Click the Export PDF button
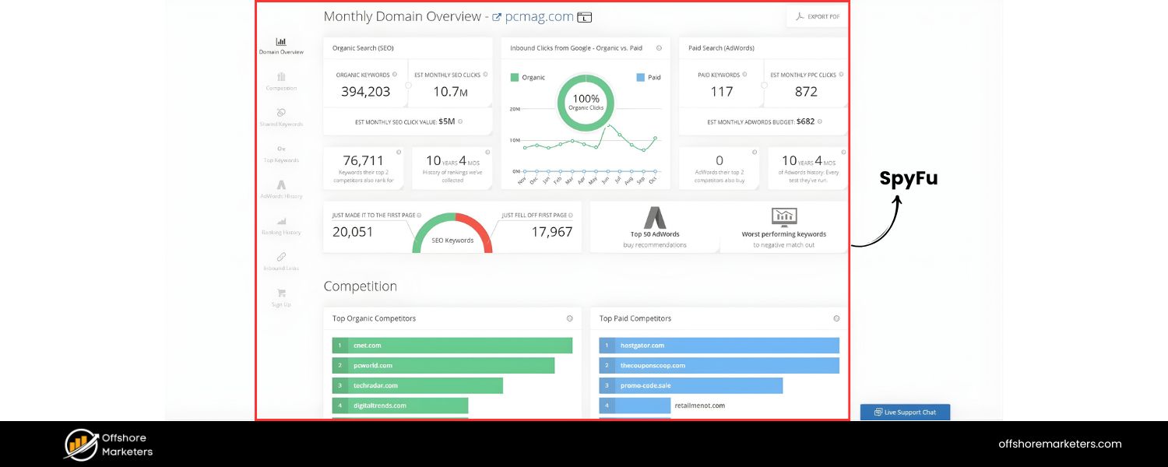The image size is (1168, 467). 818,16
